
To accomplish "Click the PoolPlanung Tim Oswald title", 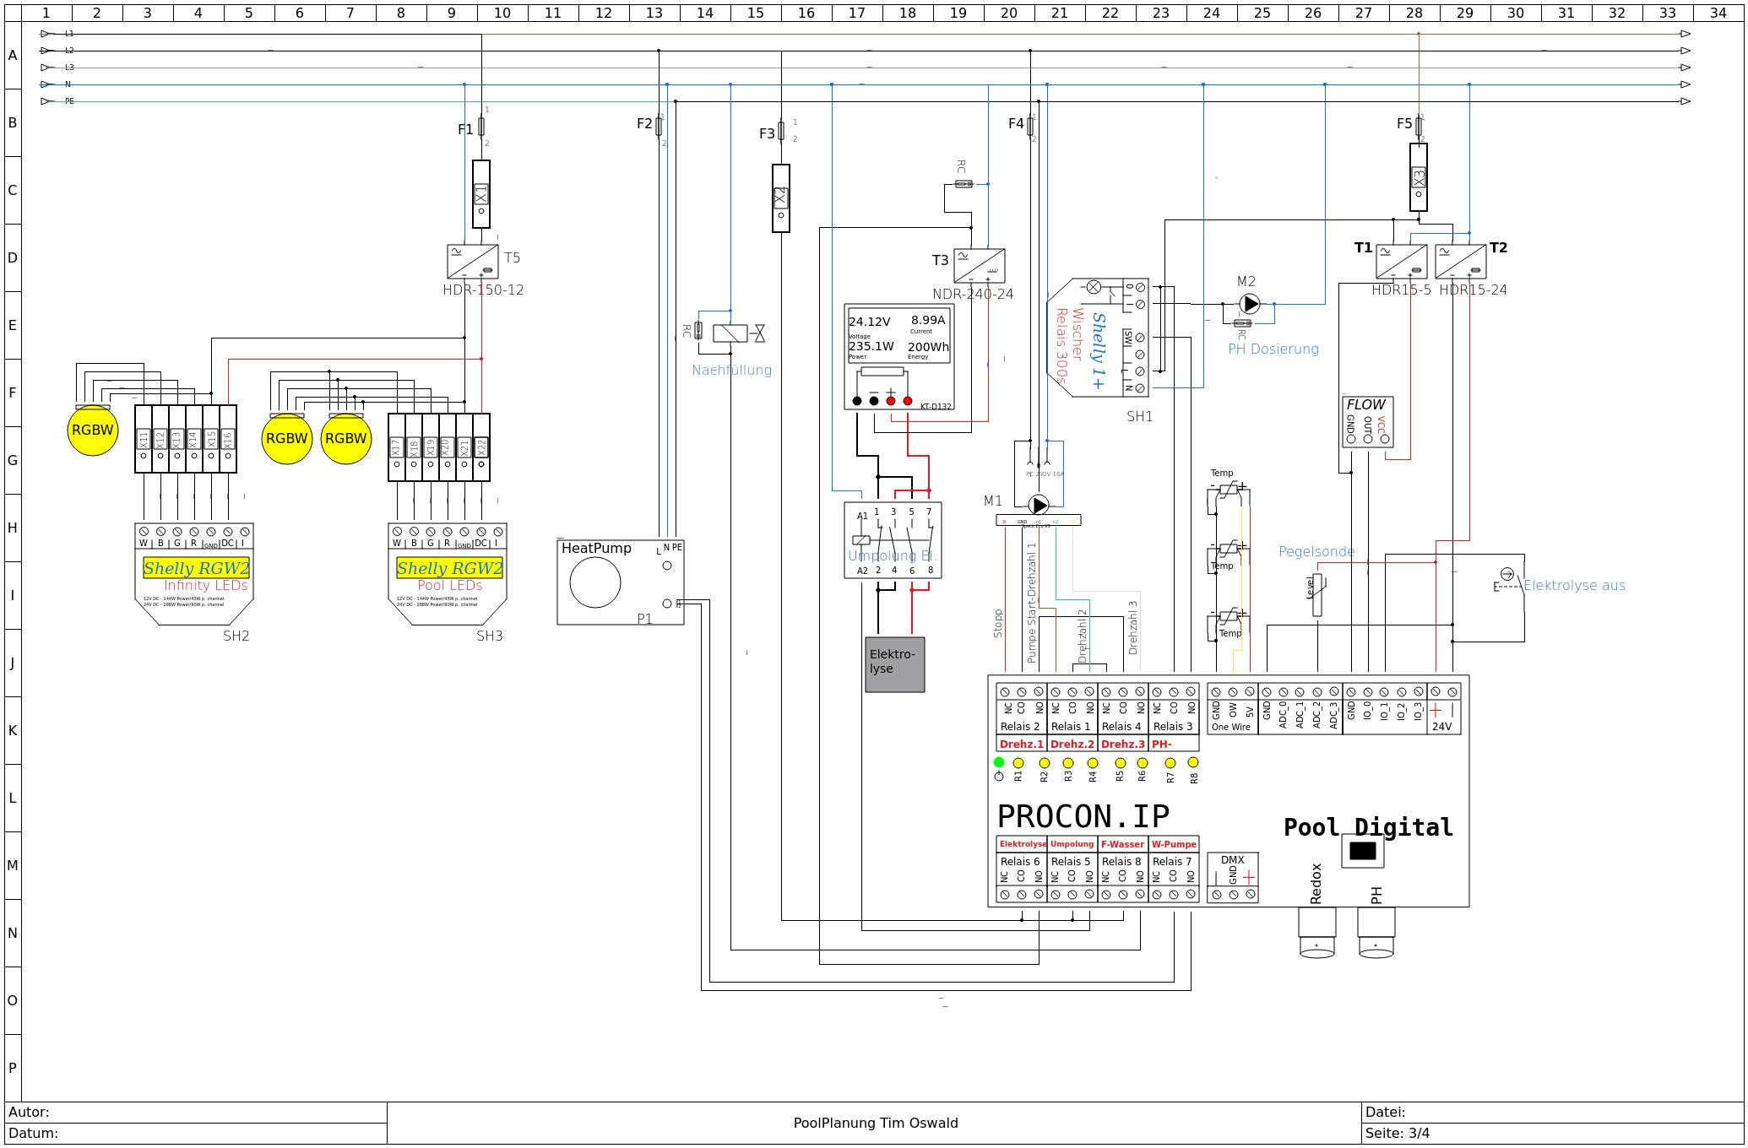I will click(x=876, y=1123).
